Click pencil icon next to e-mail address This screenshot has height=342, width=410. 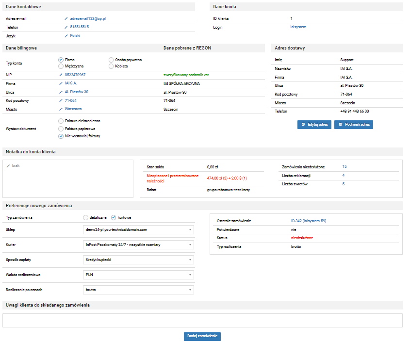66,18
